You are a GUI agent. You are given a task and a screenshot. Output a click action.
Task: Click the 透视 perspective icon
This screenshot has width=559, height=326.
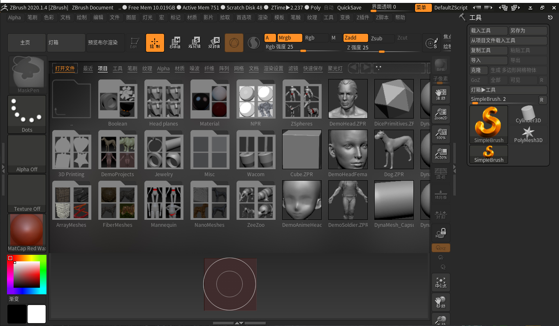point(441,173)
